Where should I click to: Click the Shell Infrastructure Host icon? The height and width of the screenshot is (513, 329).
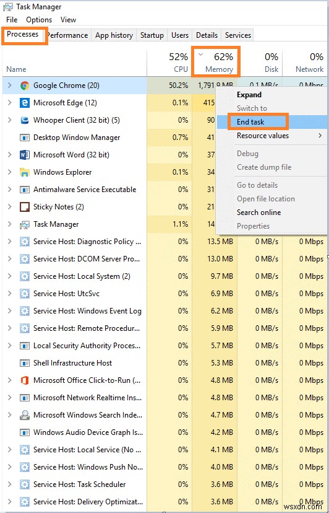[25, 363]
